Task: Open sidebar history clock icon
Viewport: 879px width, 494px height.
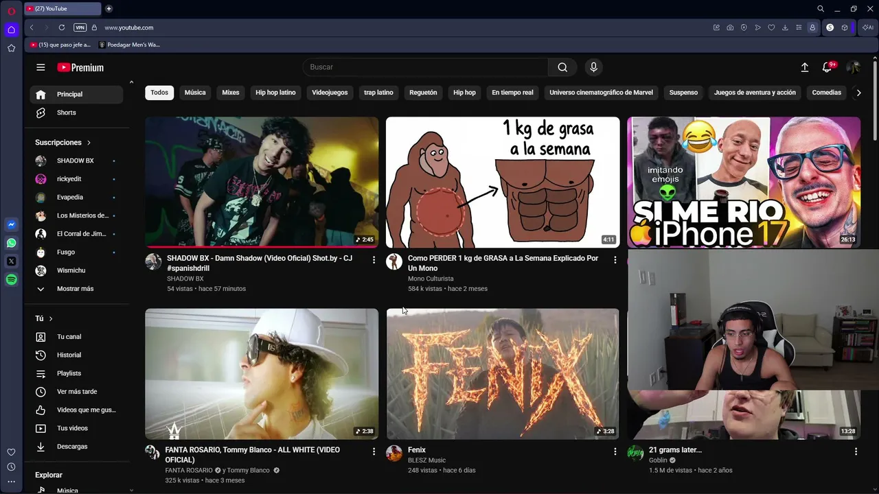Action: pyautogui.click(x=12, y=467)
